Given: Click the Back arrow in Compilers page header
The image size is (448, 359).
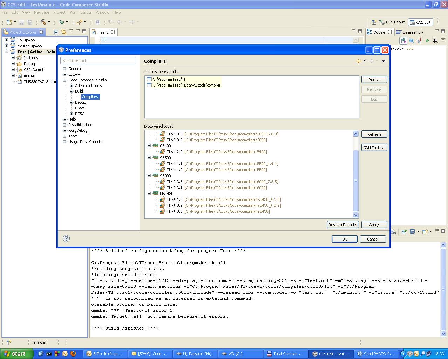Looking at the screenshot, I should coord(359,61).
